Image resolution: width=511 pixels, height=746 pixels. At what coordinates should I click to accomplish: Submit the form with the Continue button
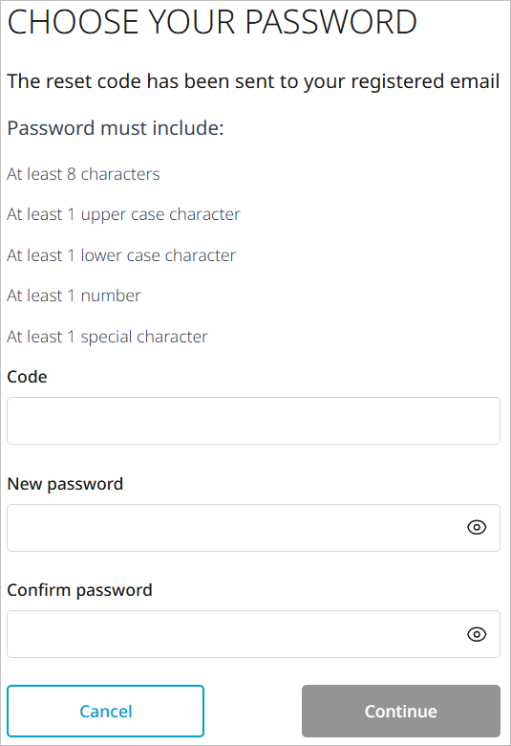click(401, 712)
